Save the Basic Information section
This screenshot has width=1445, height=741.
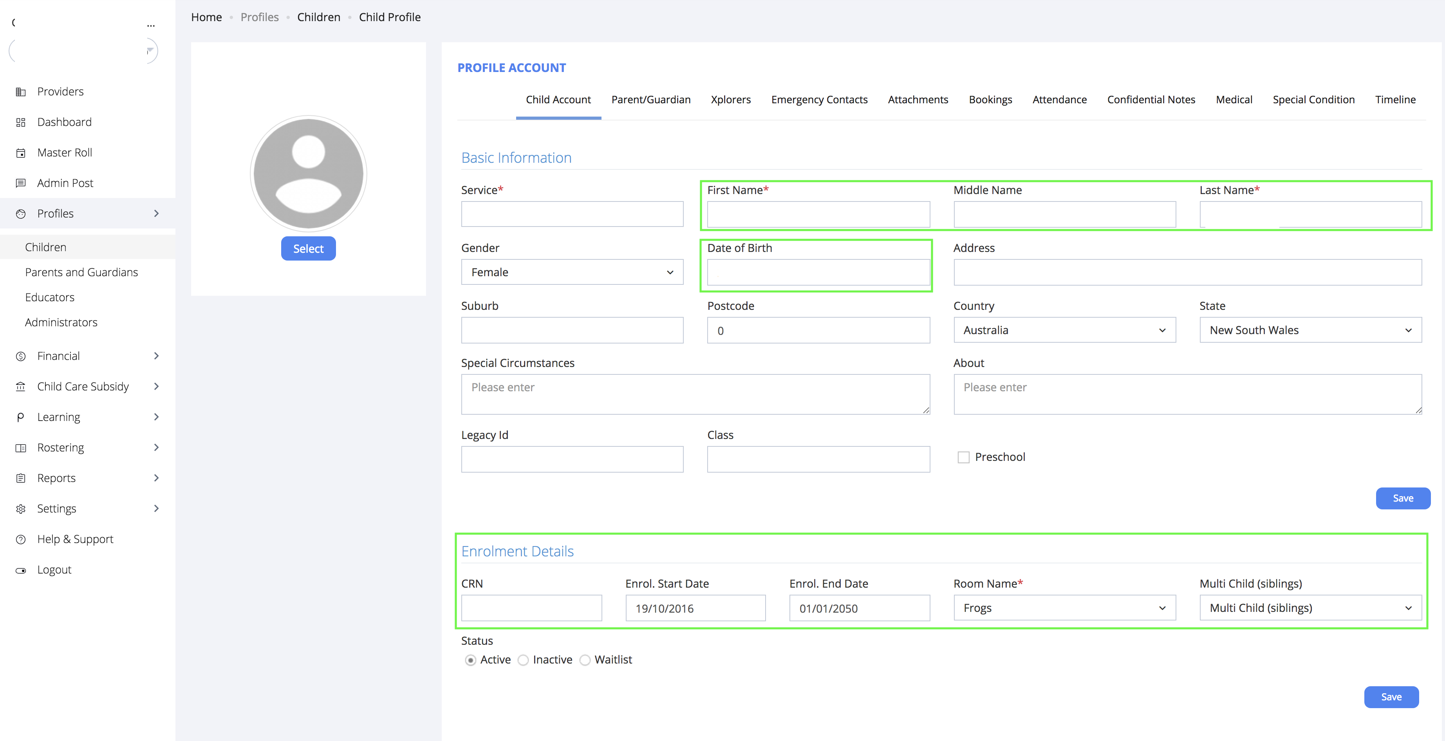tap(1403, 498)
